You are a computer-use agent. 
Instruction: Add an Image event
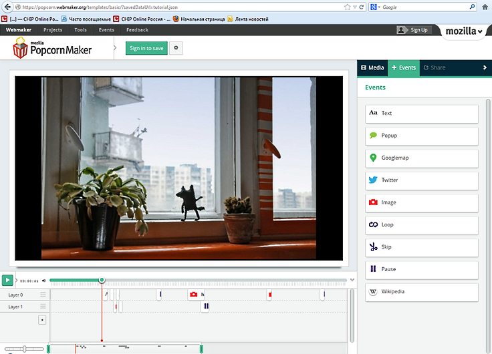(x=422, y=202)
